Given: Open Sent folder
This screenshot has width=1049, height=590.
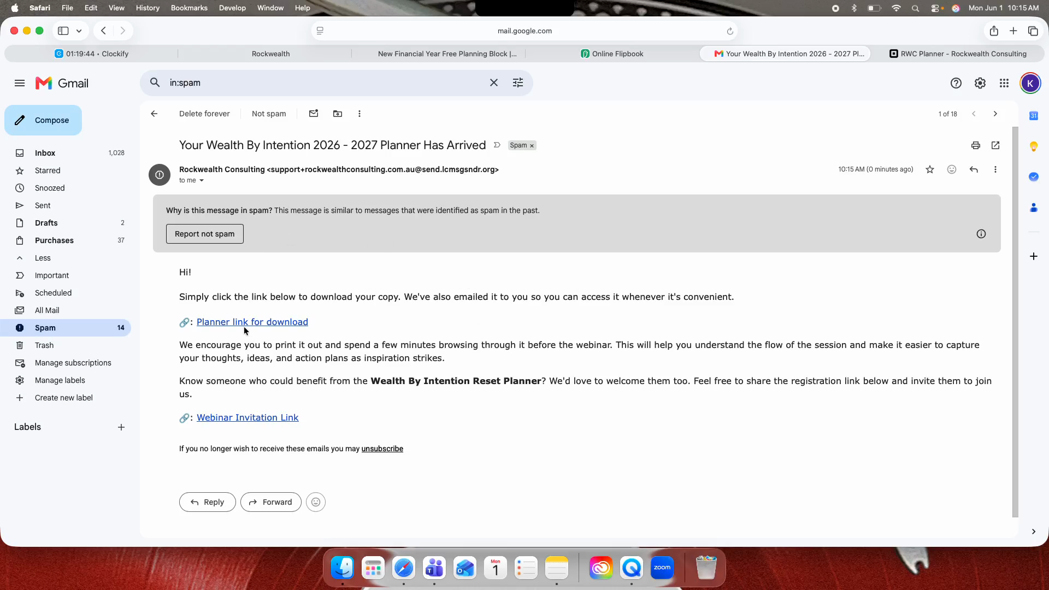Looking at the screenshot, I should pyautogui.click(x=66, y=205).
